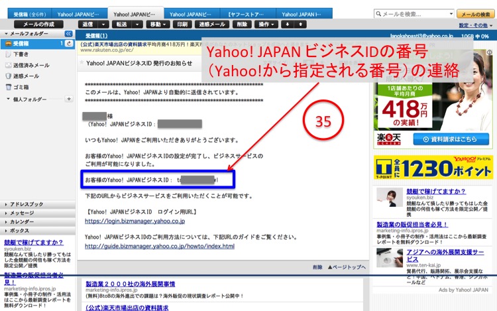The width and height of the screenshot is (497, 311).
Task: Compose mail with メールの作成 button
Action: pyautogui.click(x=38, y=25)
